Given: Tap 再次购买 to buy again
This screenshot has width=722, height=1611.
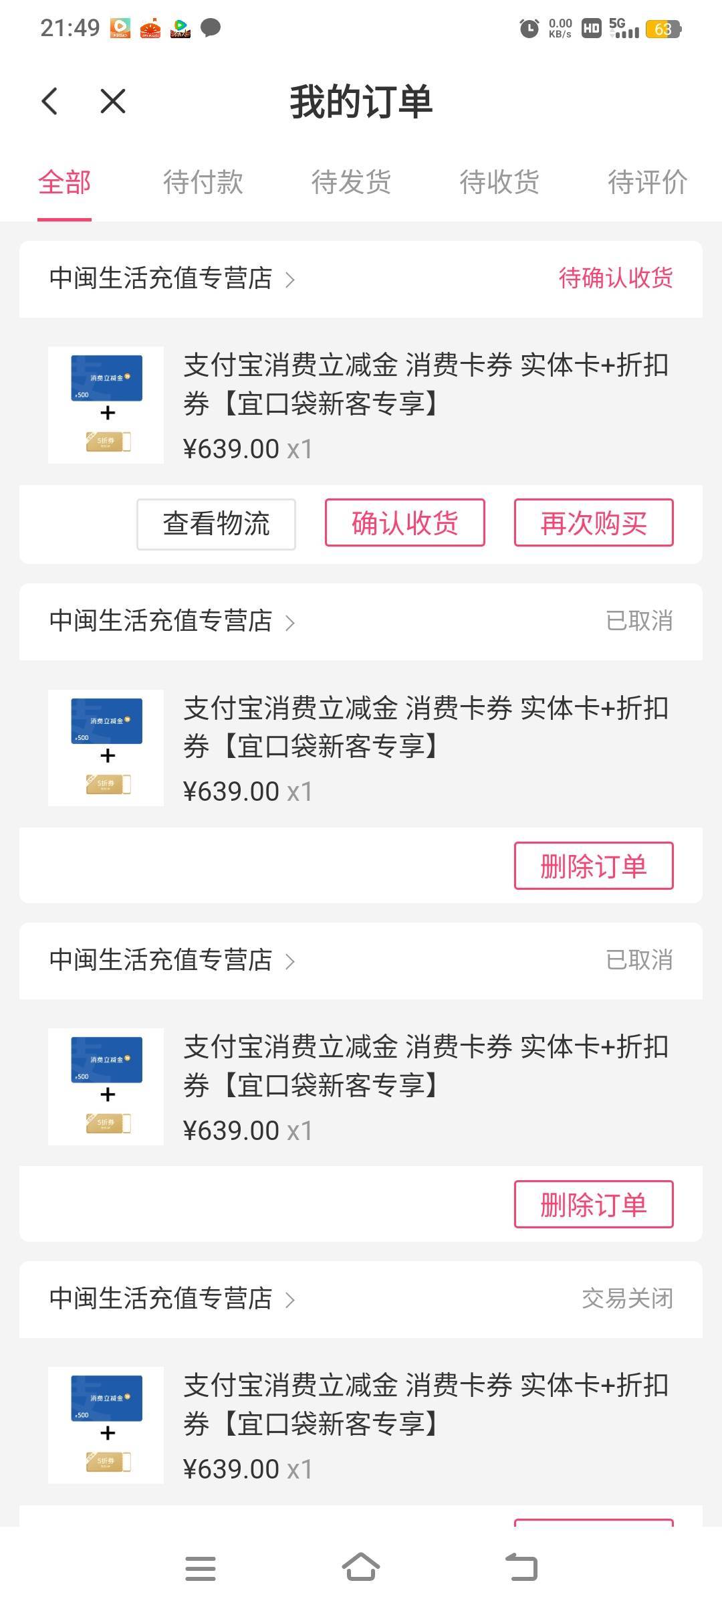Looking at the screenshot, I should coord(593,523).
